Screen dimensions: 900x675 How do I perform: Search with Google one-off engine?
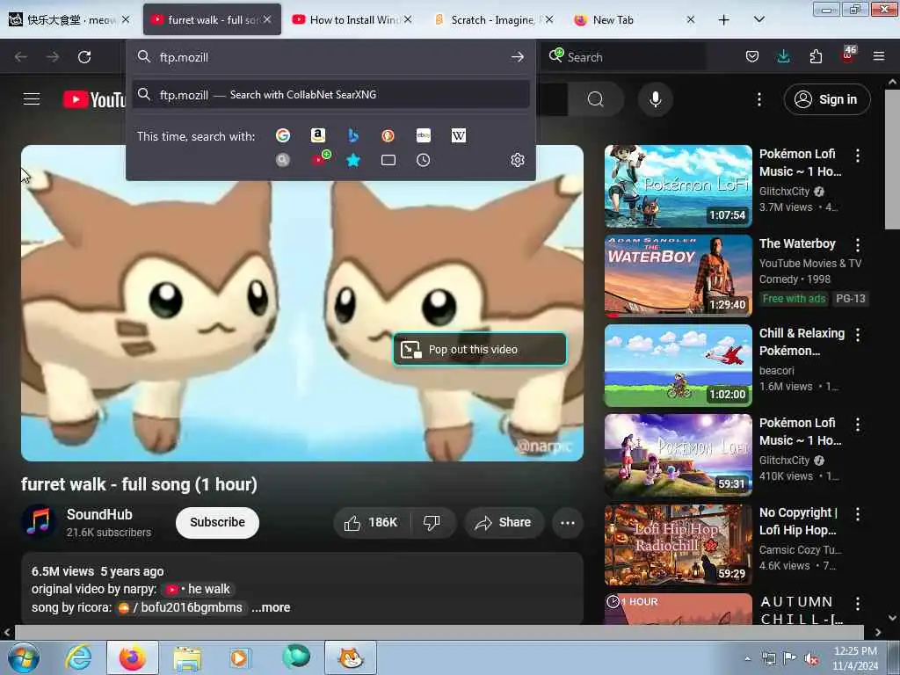282,135
